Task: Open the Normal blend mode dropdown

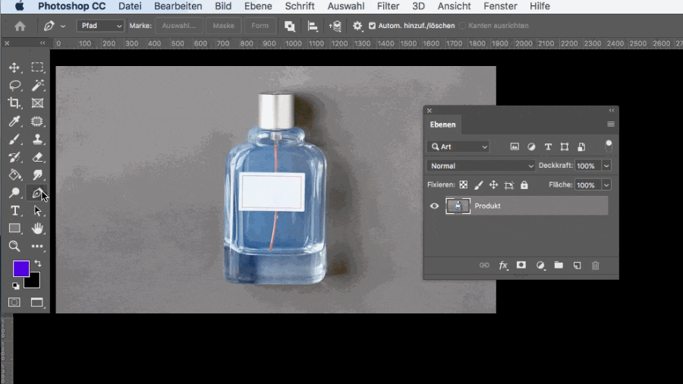Action: coord(480,165)
